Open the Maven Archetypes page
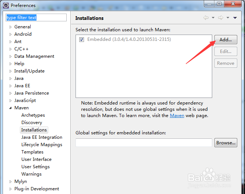 click(33, 115)
